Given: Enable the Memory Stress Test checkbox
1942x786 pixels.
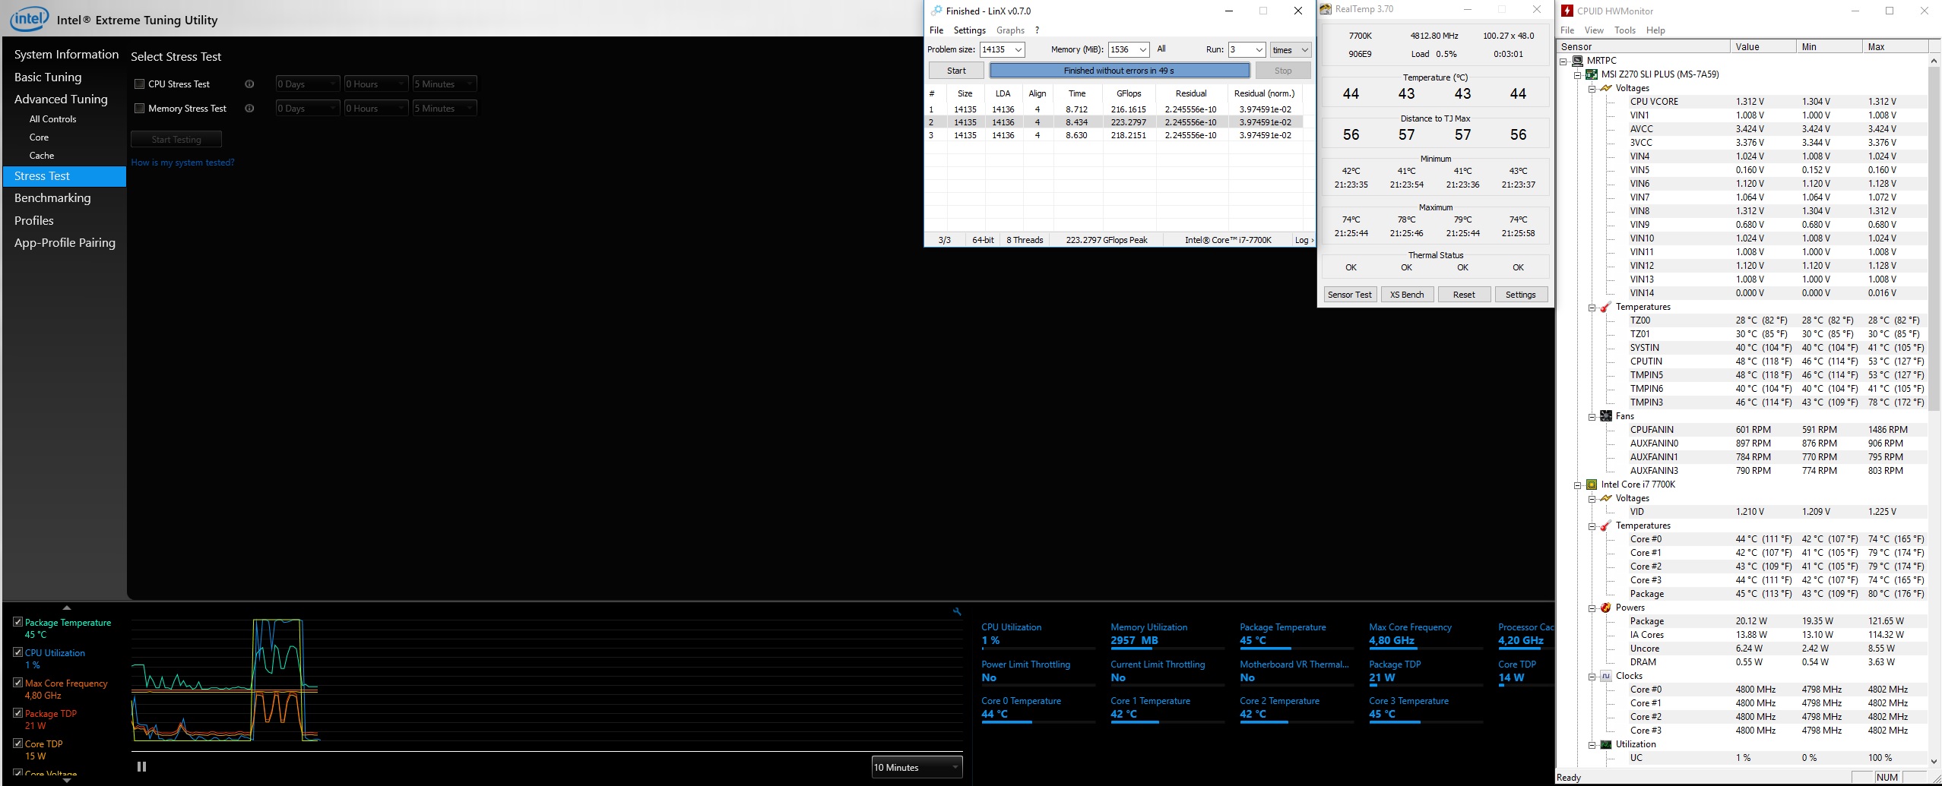Looking at the screenshot, I should (139, 109).
